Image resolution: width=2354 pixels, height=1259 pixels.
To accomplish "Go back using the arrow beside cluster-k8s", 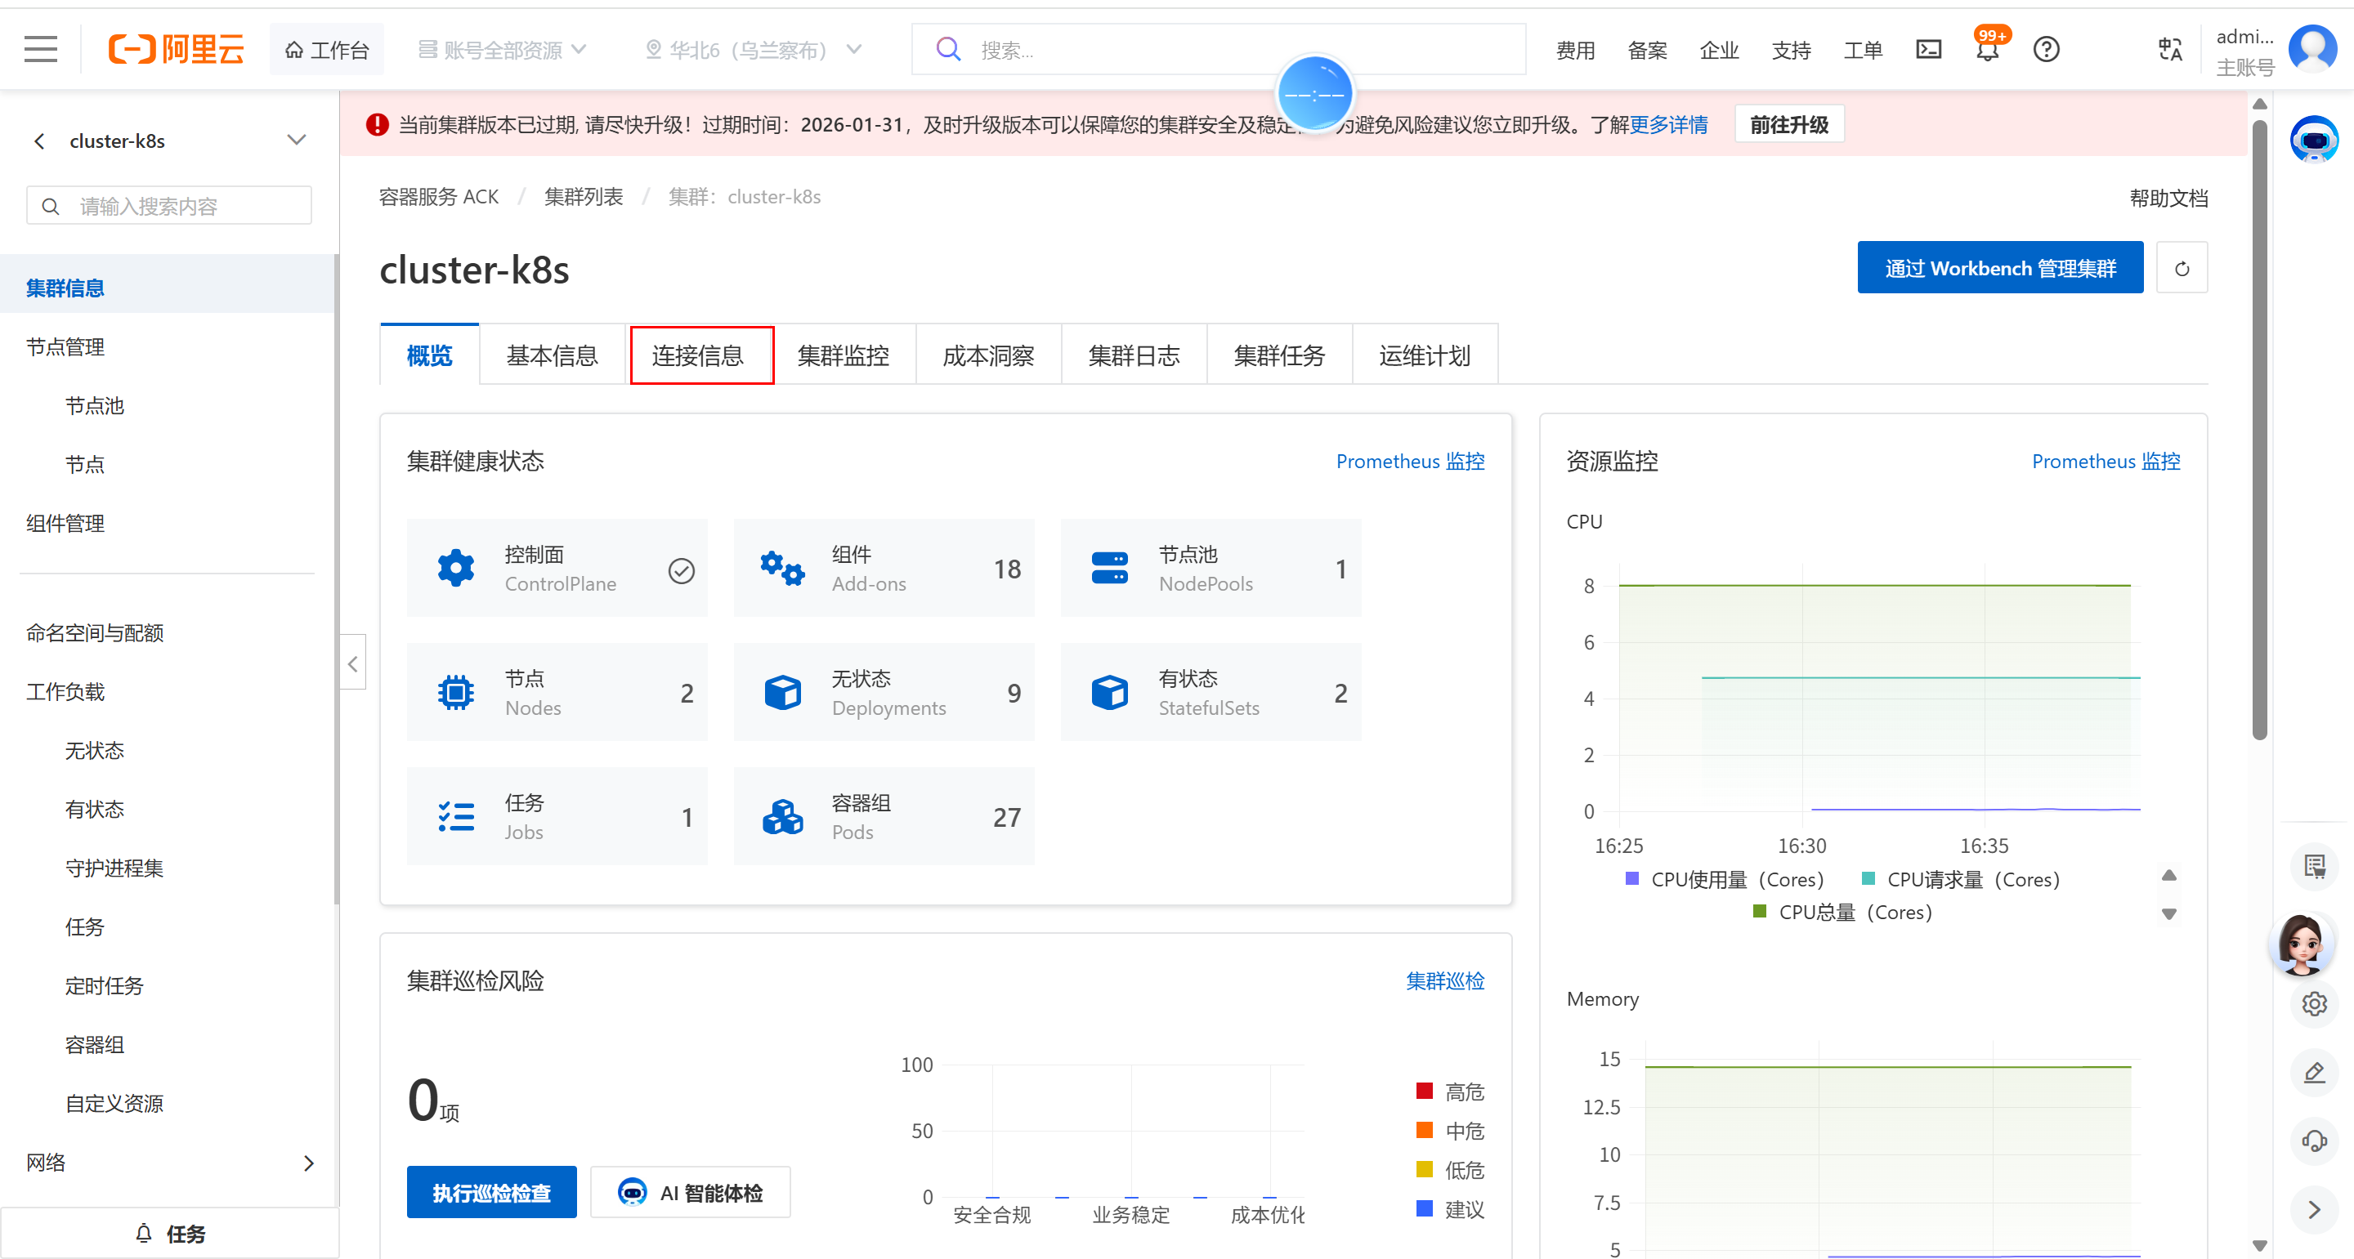I will point(39,141).
